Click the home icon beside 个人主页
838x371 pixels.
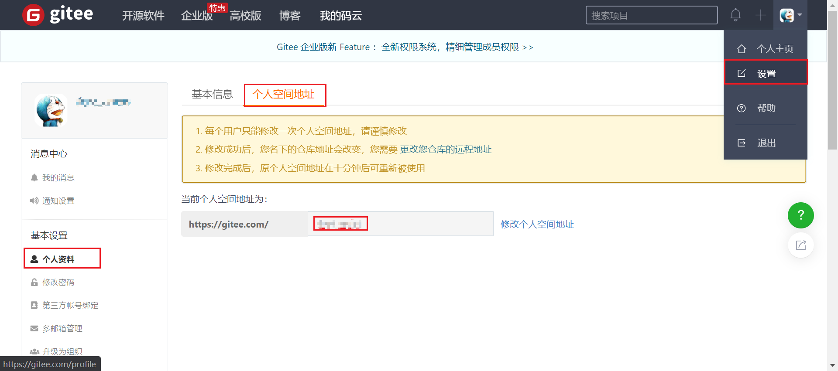click(x=742, y=49)
